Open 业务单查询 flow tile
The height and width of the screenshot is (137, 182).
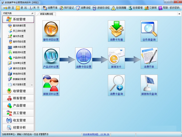point(149,31)
